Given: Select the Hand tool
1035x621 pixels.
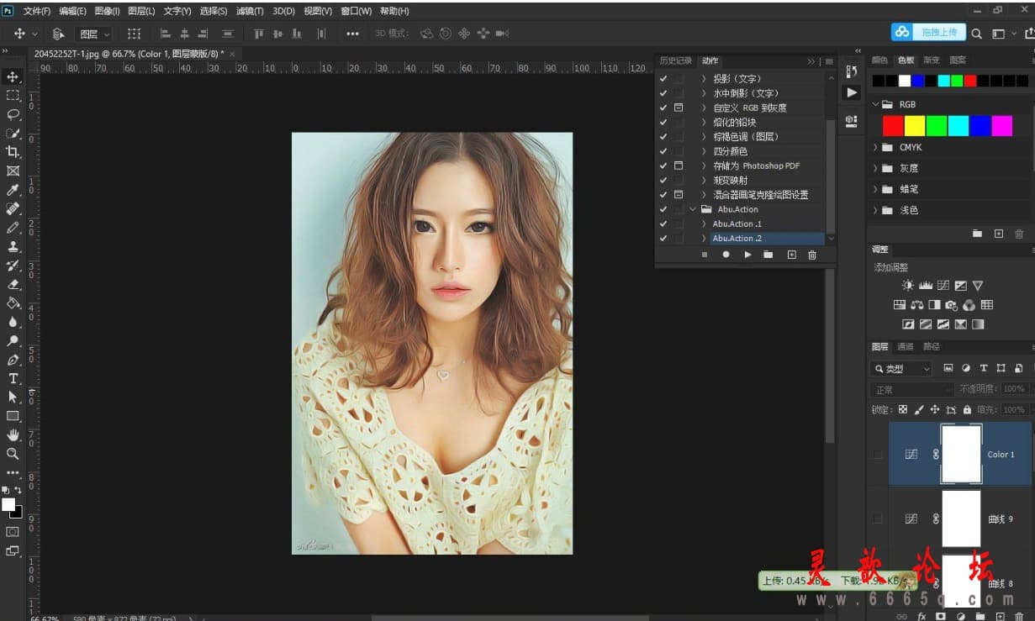Looking at the screenshot, I should tap(13, 434).
